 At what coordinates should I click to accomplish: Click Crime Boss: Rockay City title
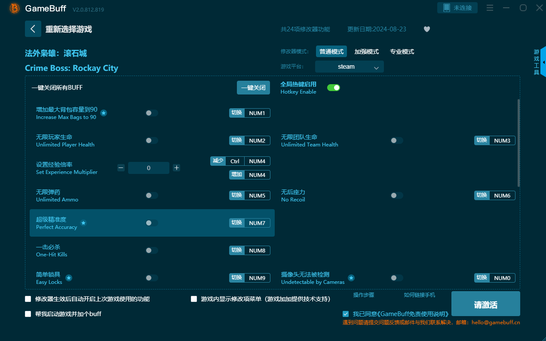(x=71, y=68)
